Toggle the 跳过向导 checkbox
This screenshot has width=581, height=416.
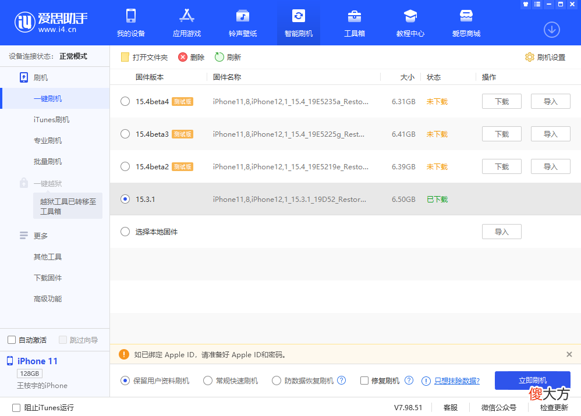click(x=63, y=340)
